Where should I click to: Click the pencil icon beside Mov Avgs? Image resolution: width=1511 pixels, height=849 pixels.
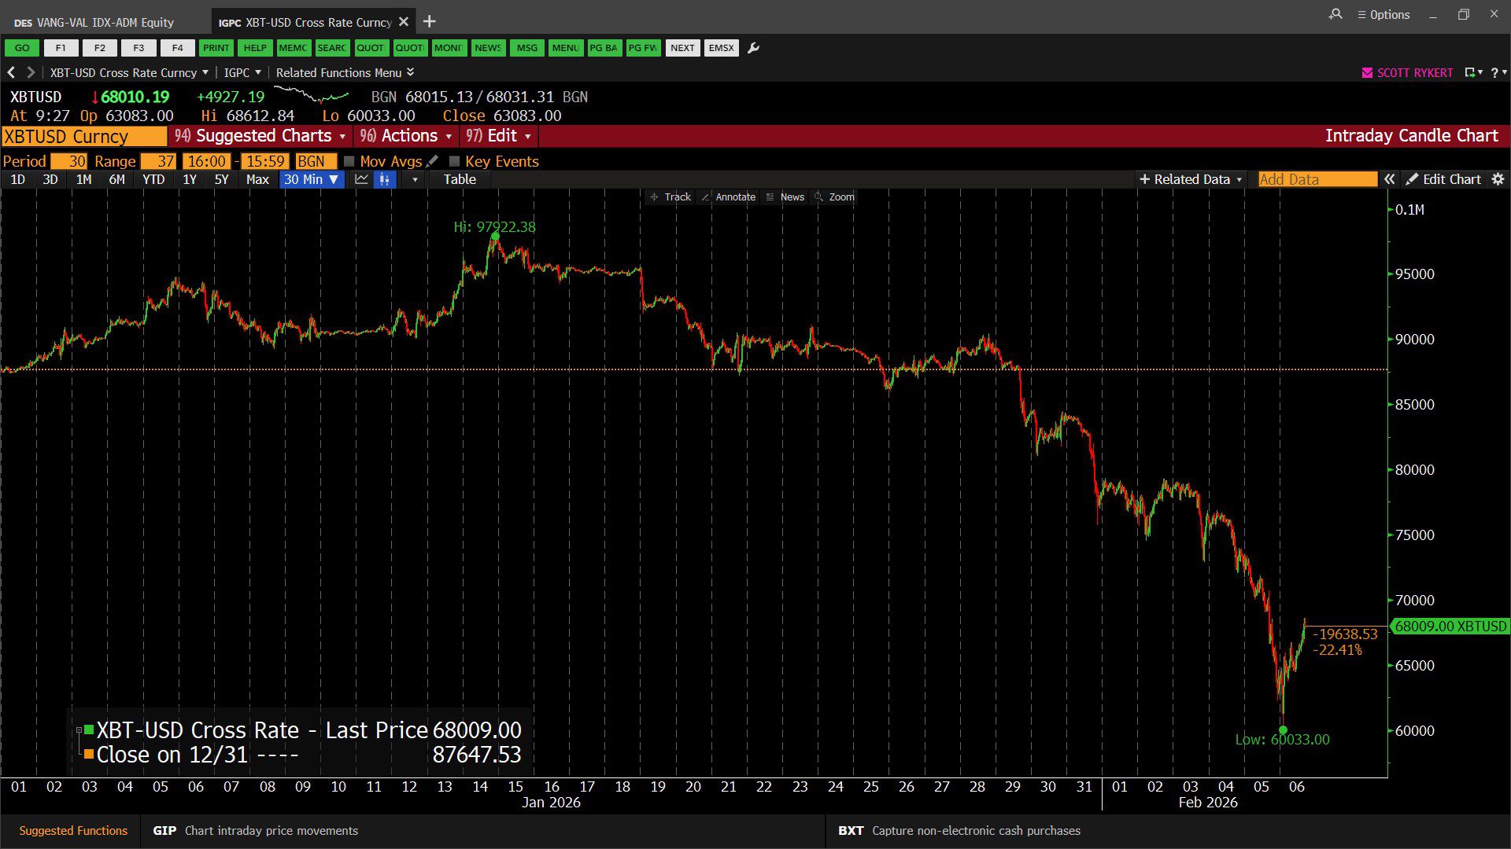tap(432, 161)
